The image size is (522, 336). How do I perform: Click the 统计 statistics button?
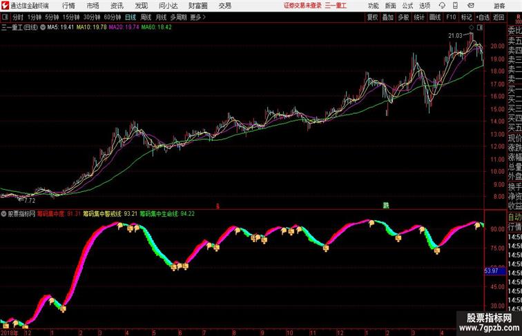[x=419, y=17]
